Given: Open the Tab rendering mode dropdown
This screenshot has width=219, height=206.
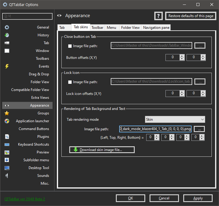Looking at the screenshot, I should tap(175, 120).
